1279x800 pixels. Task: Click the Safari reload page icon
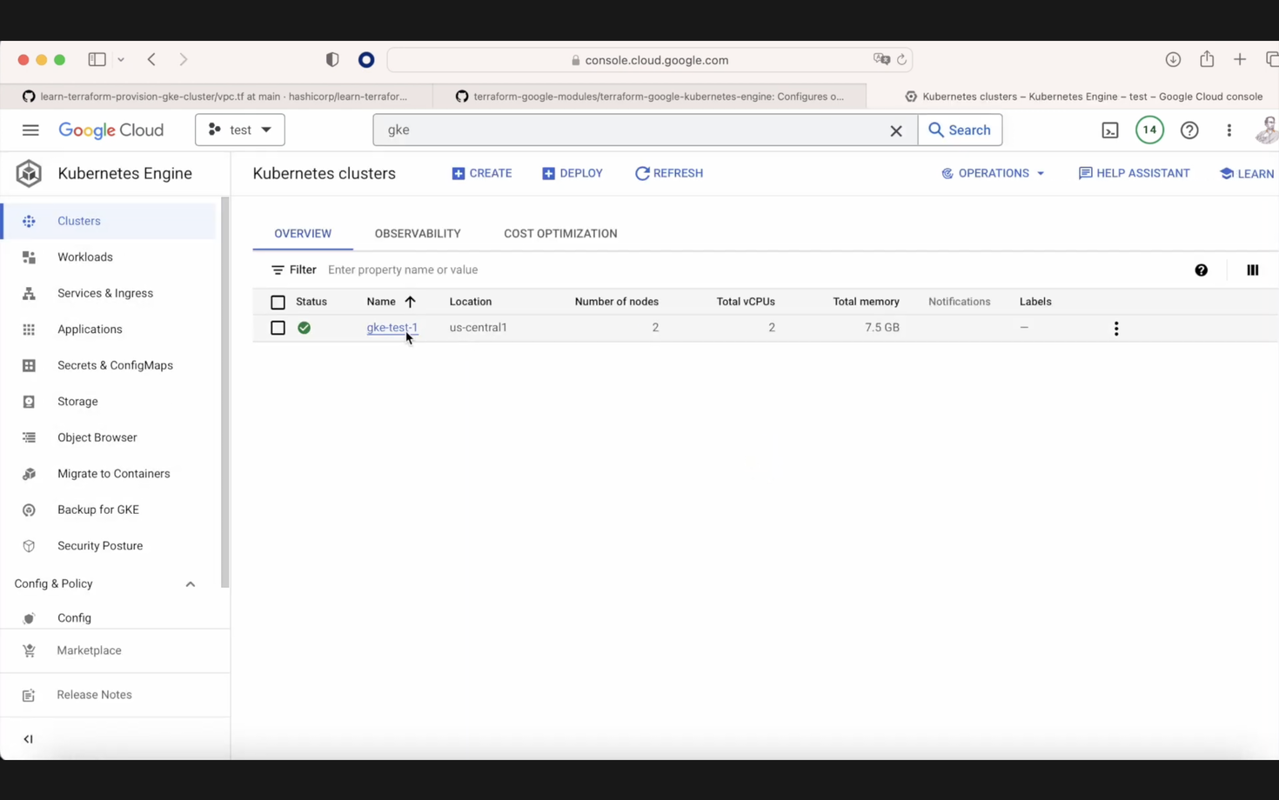point(901,60)
